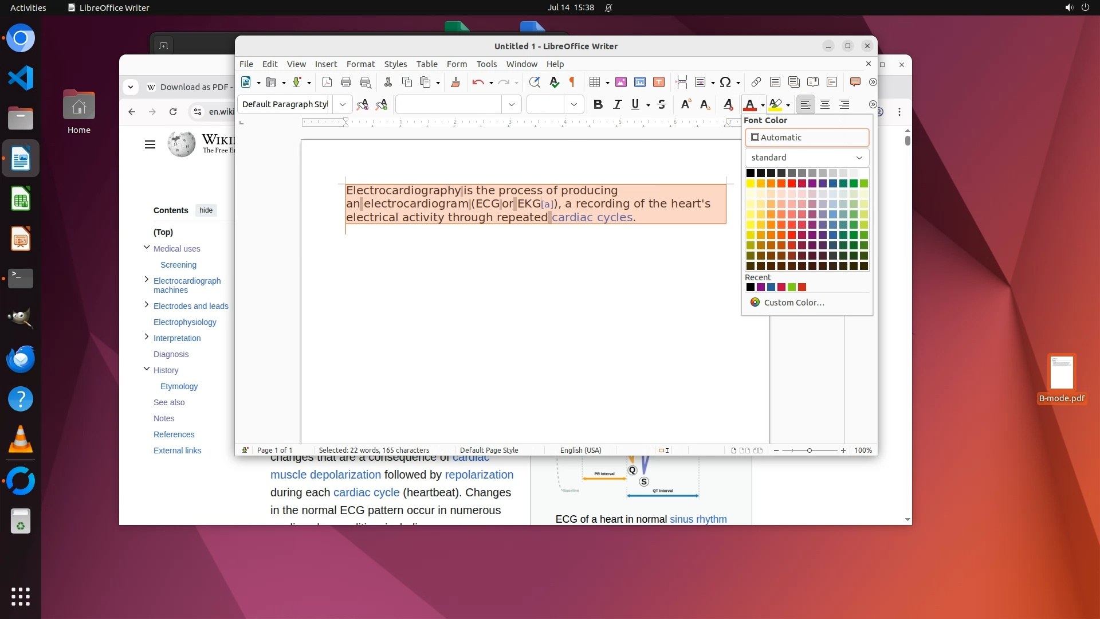Click the Bold formatting icon
Viewport: 1100px width, 619px height.
pos(598,104)
